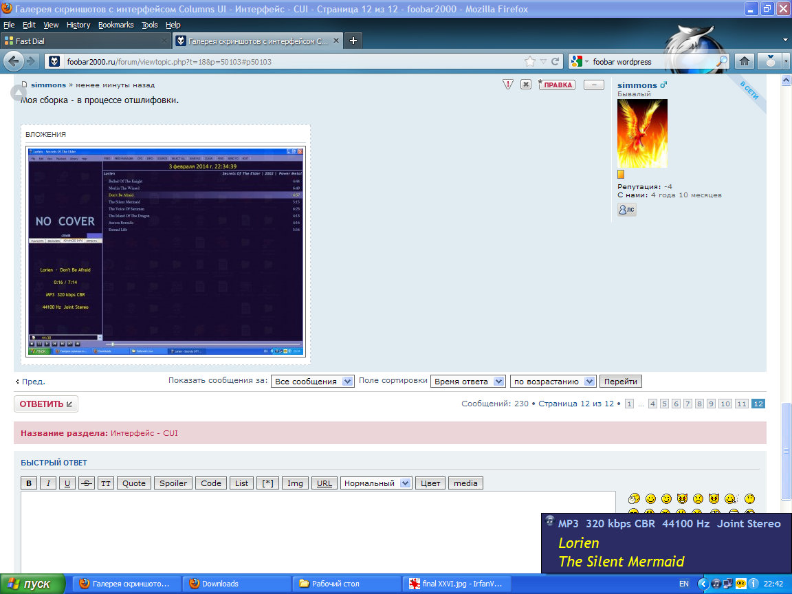Open the 'Все сообщения' dropdown
This screenshot has height=594, width=792.
(313, 382)
